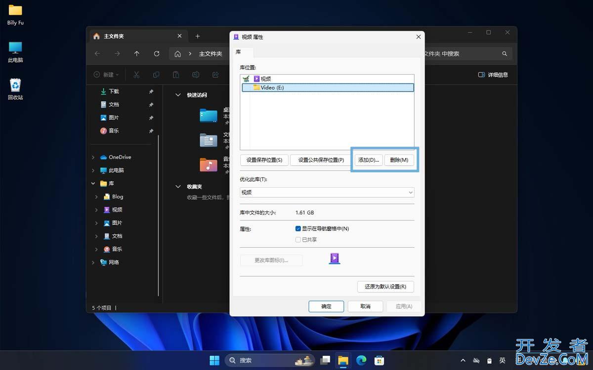Refresh the File Explorer view
593x370 pixels.
[x=157, y=54]
